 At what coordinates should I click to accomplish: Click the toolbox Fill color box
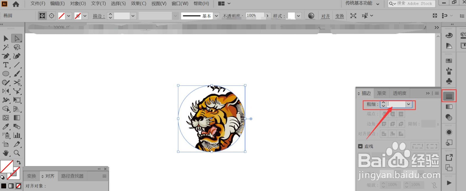point(6,166)
